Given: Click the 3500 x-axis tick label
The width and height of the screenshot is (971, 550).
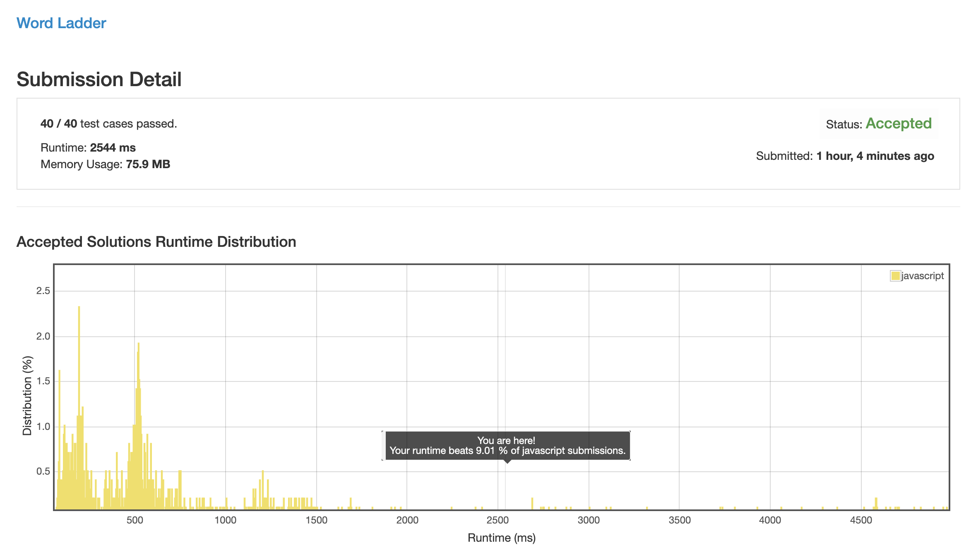Looking at the screenshot, I should pos(680,520).
